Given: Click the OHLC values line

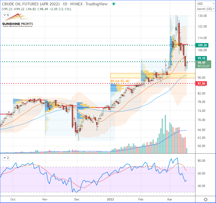Looking at the screenshot, I should (36, 9).
